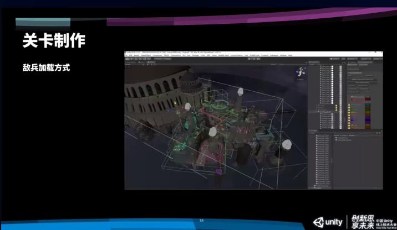Screen dimensions: 397x230
Task: Toggle the checkbox beside the blue color row
Action: (x=349, y=120)
